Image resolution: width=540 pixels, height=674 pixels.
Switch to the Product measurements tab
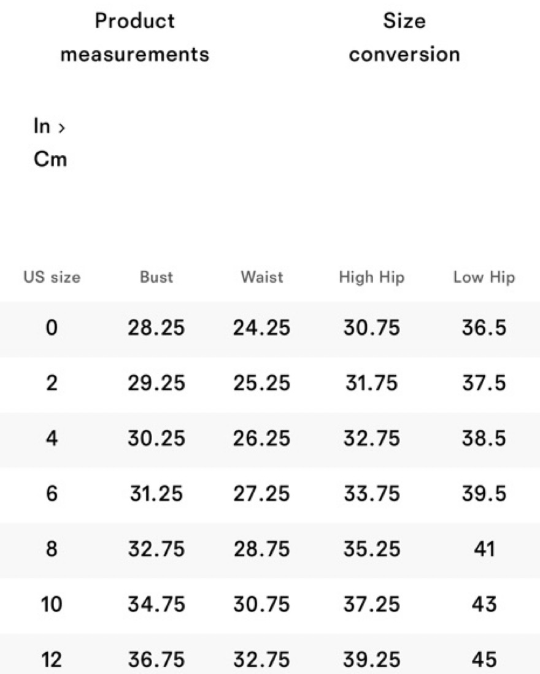pyautogui.click(x=135, y=37)
